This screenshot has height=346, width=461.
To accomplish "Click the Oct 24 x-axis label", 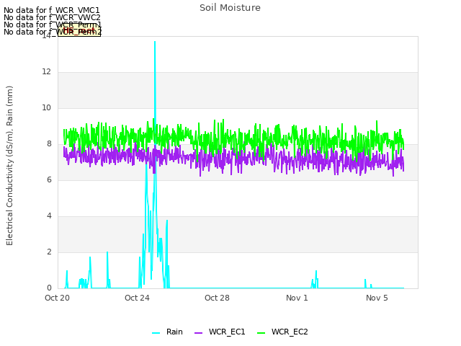I will pyautogui.click(x=137, y=298).
